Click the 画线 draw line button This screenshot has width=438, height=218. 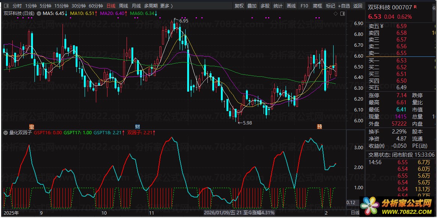click(291, 6)
